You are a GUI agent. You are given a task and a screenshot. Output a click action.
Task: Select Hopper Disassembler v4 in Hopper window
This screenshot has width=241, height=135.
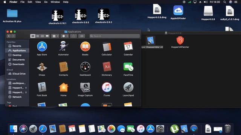pos(151,40)
